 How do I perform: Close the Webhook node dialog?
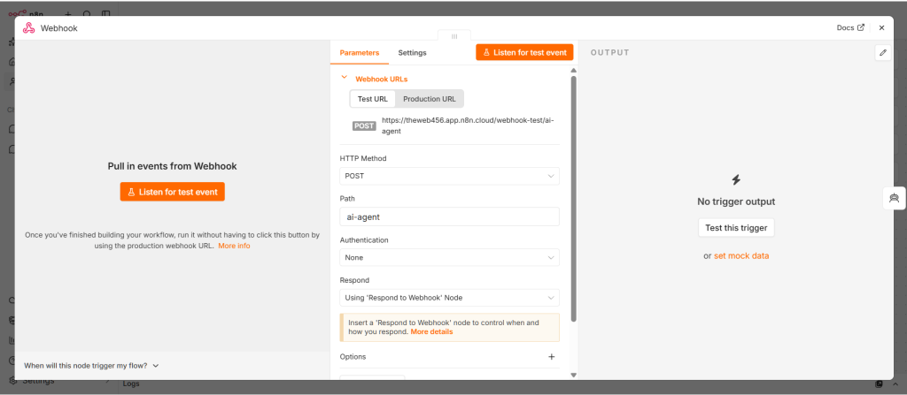tap(881, 27)
